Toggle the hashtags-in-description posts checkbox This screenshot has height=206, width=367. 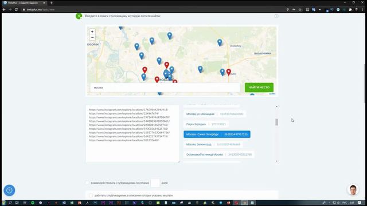pyautogui.click(x=91, y=196)
